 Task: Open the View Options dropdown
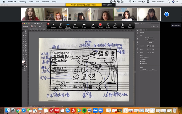pos(109,5)
